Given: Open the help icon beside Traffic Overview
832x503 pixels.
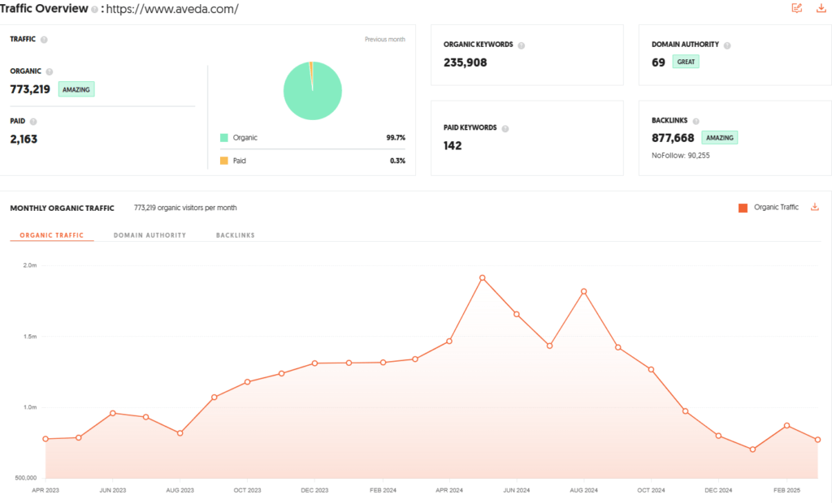Looking at the screenshot, I should point(94,10).
